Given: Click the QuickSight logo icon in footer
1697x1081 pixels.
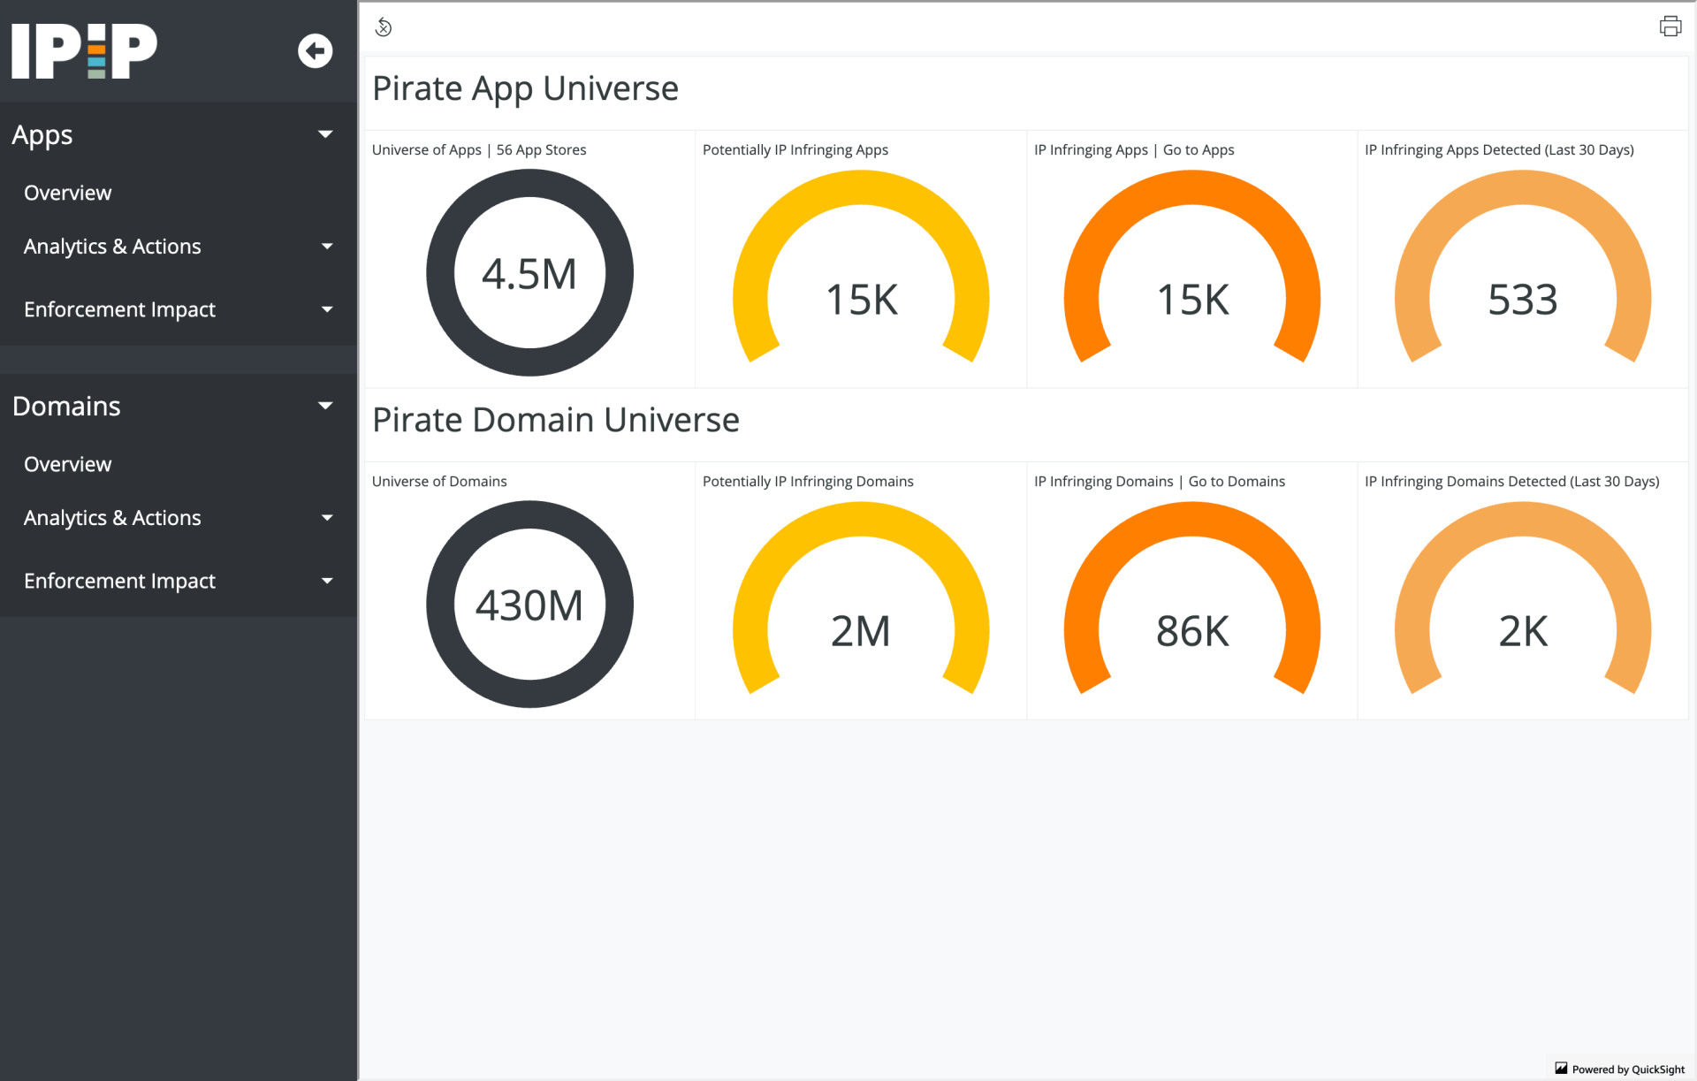Looking at the screenshot, I should [1561, 1068].
